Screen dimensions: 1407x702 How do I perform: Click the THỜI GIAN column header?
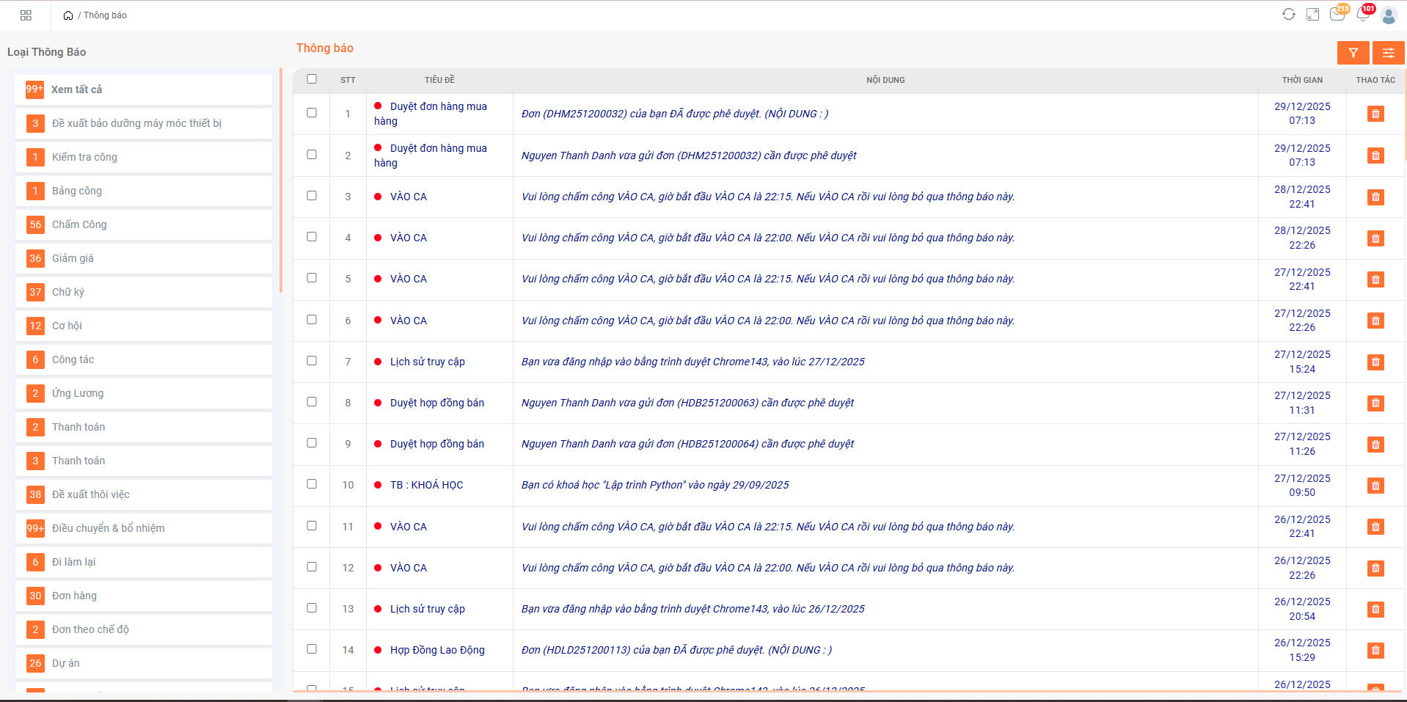[x=1302, y=80]
